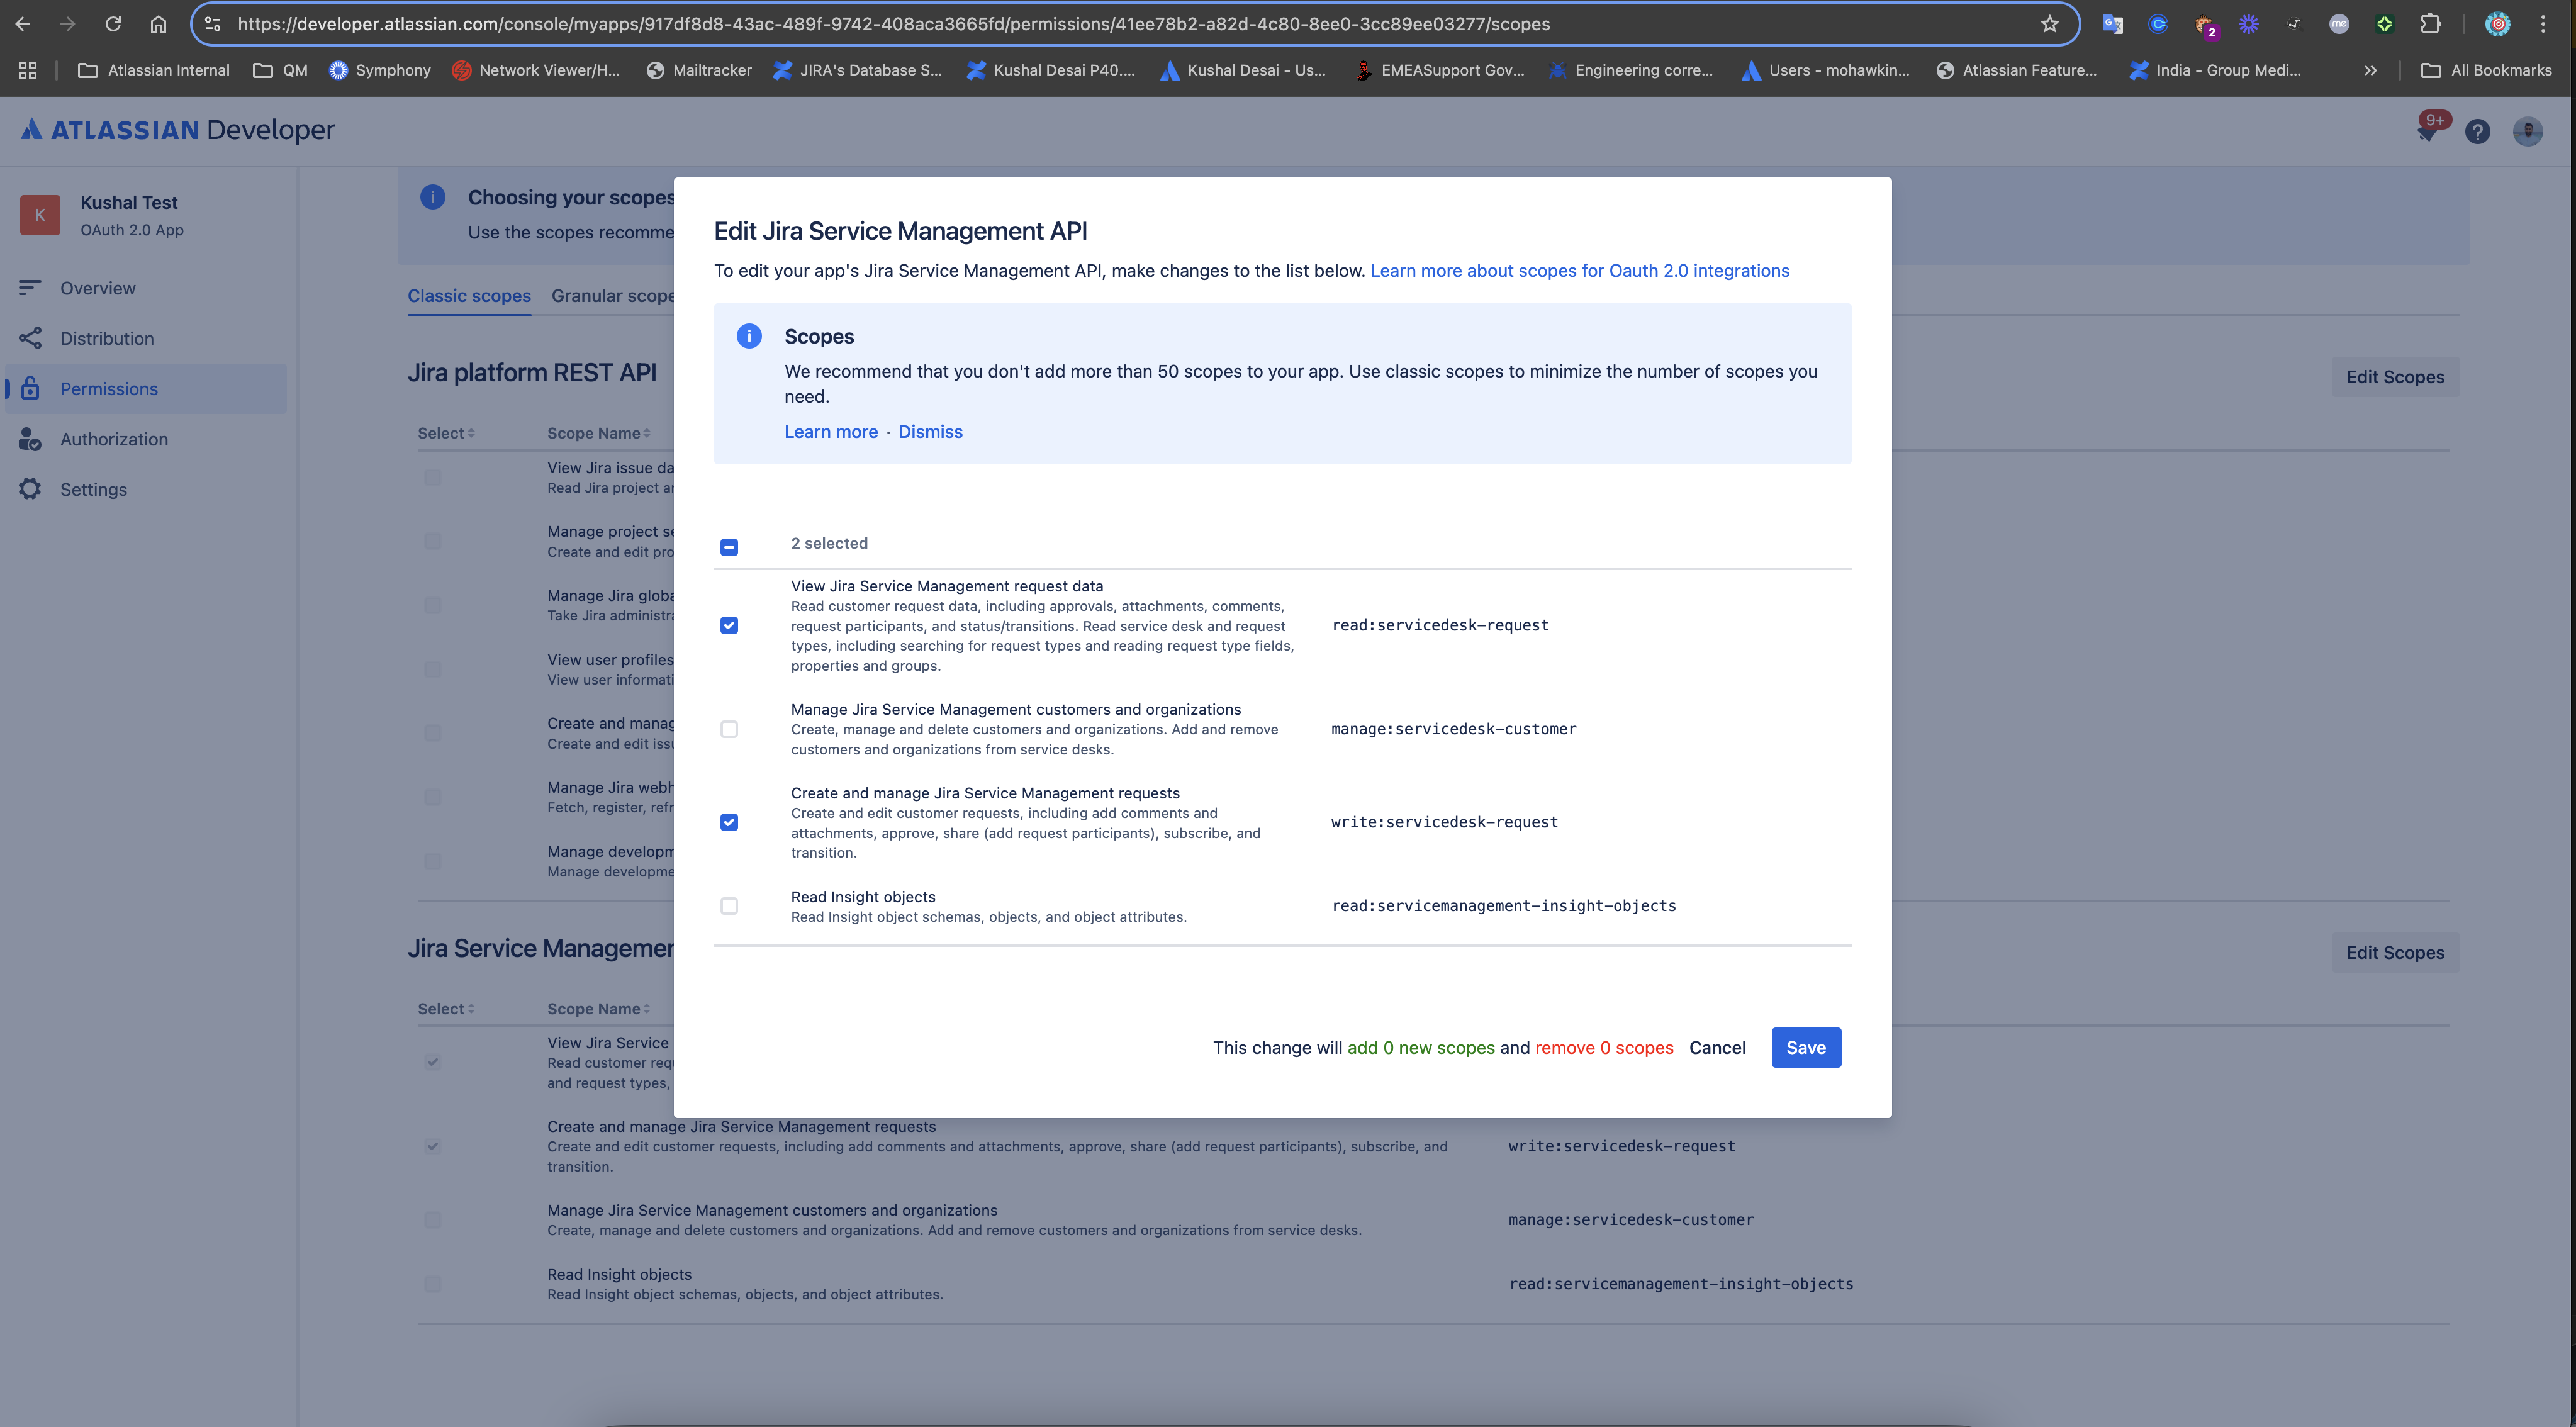Bookmark this page with the star icon
This screenshot has height=1427, width=2576.
2049,24
